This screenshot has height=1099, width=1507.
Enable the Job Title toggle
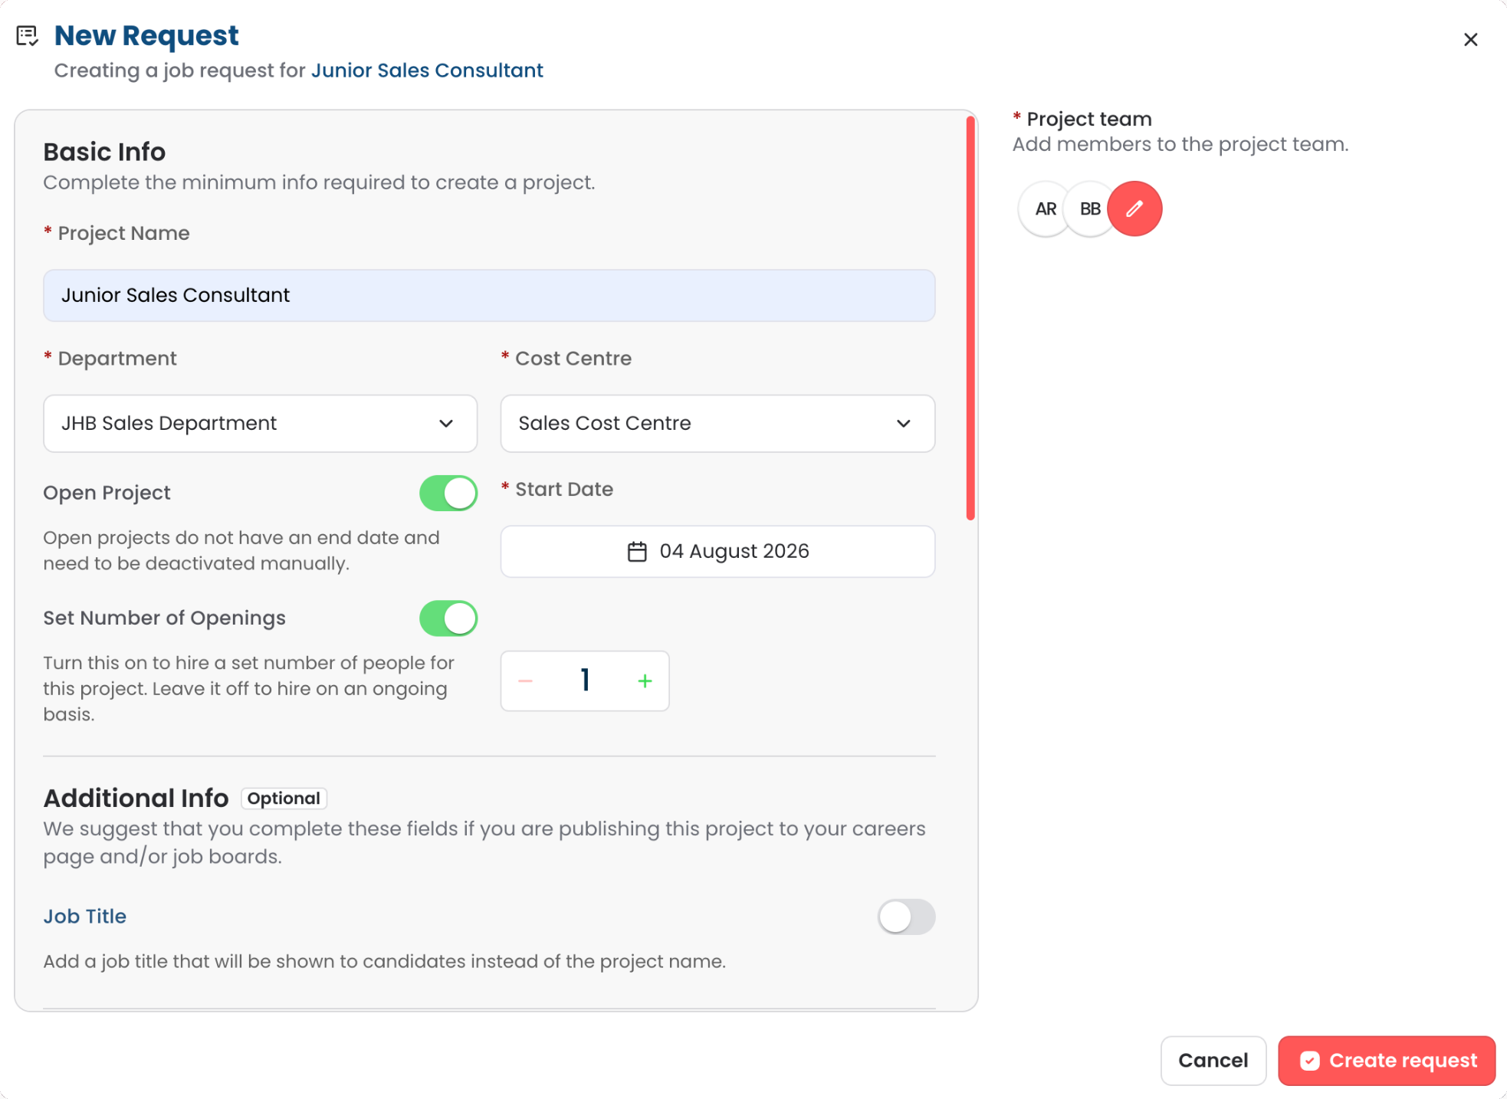point(906,917)
